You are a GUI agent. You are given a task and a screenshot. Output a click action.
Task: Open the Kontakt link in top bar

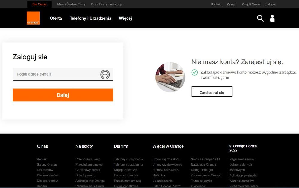click(x=216, y=4)
